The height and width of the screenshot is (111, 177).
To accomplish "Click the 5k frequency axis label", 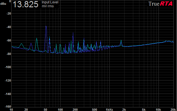I will pyautogui.click(x=144, y=110).
